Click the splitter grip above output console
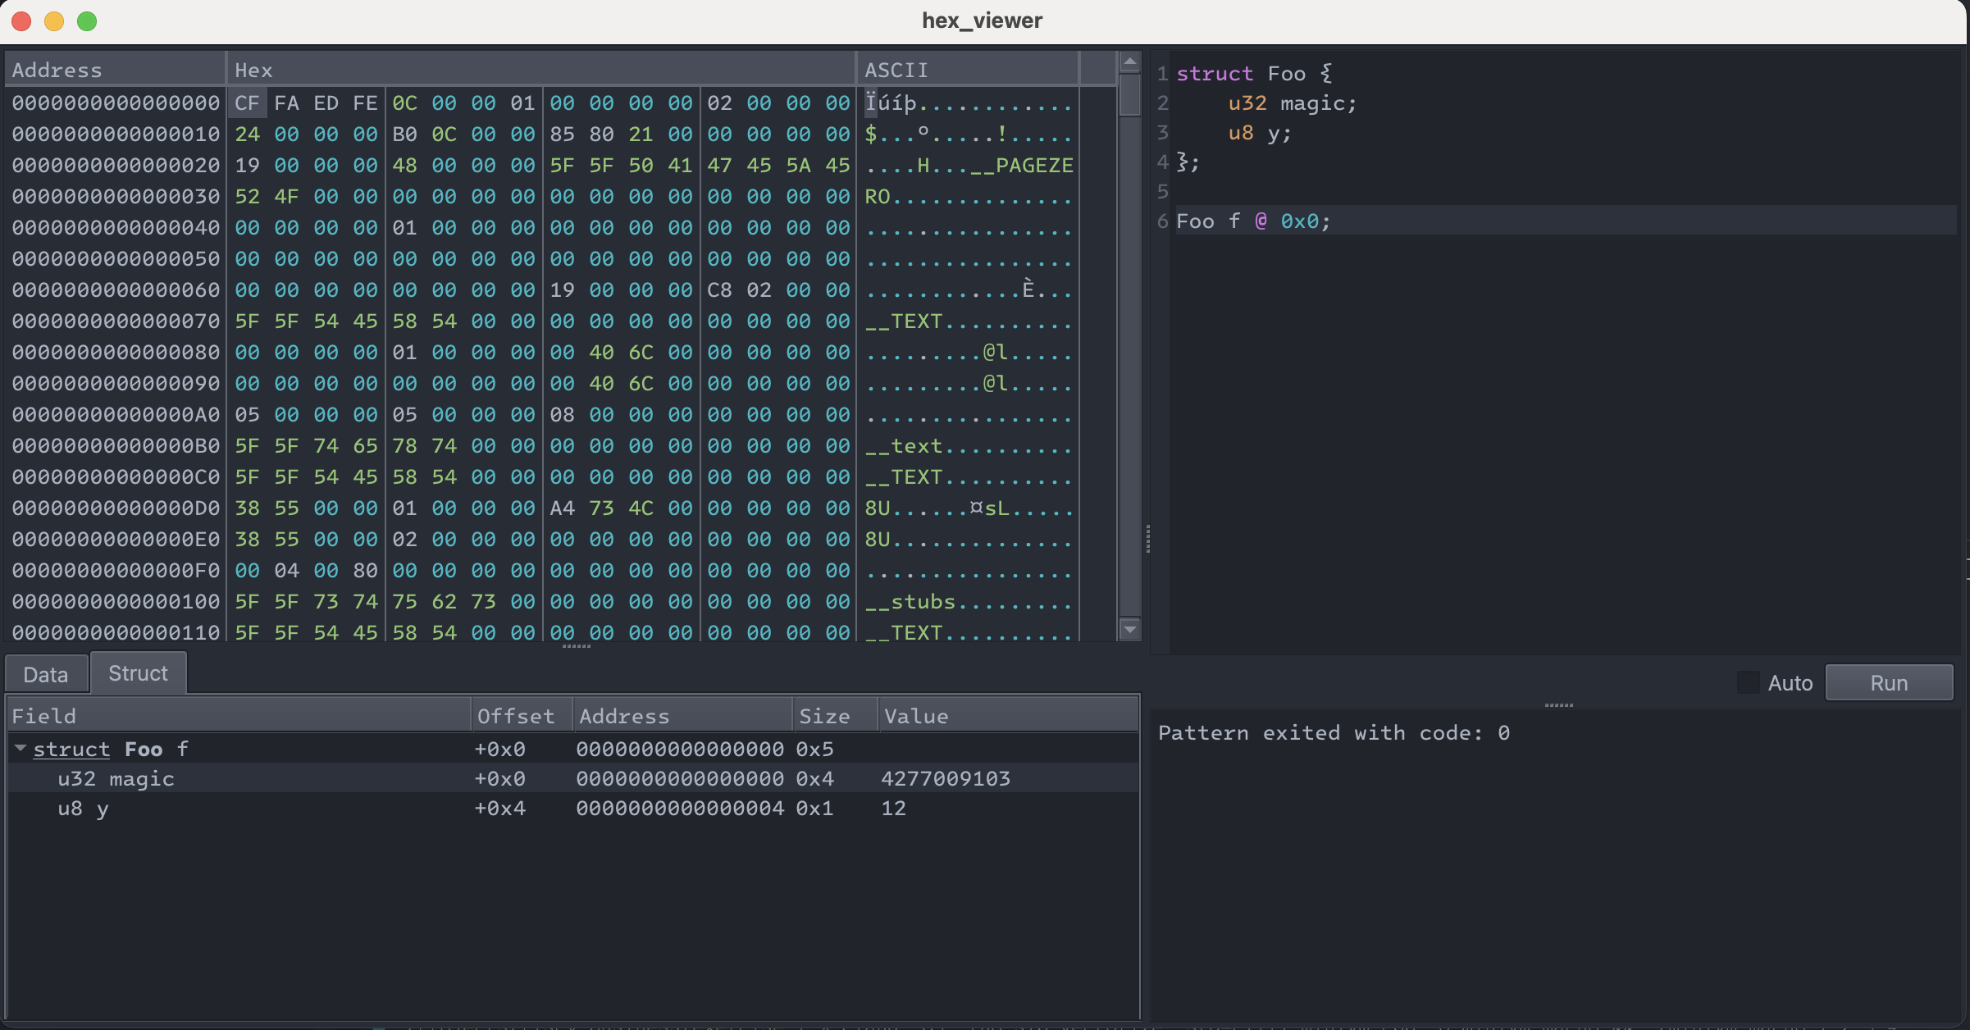1970x1030 pixels. [x=1558, y=705]
